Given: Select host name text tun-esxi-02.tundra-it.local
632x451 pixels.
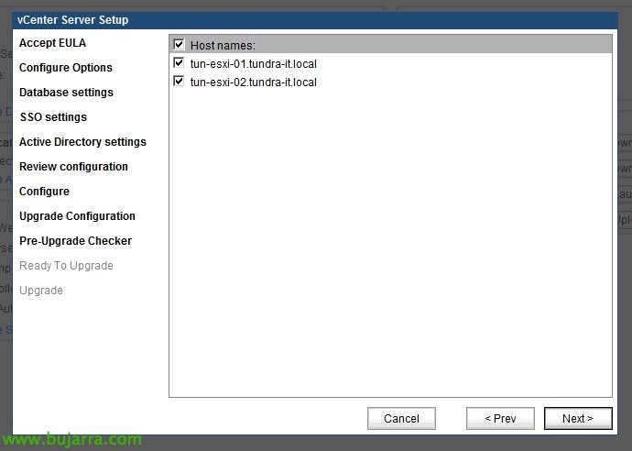Looking at the screenshot, I should click(x=254, y=82).
